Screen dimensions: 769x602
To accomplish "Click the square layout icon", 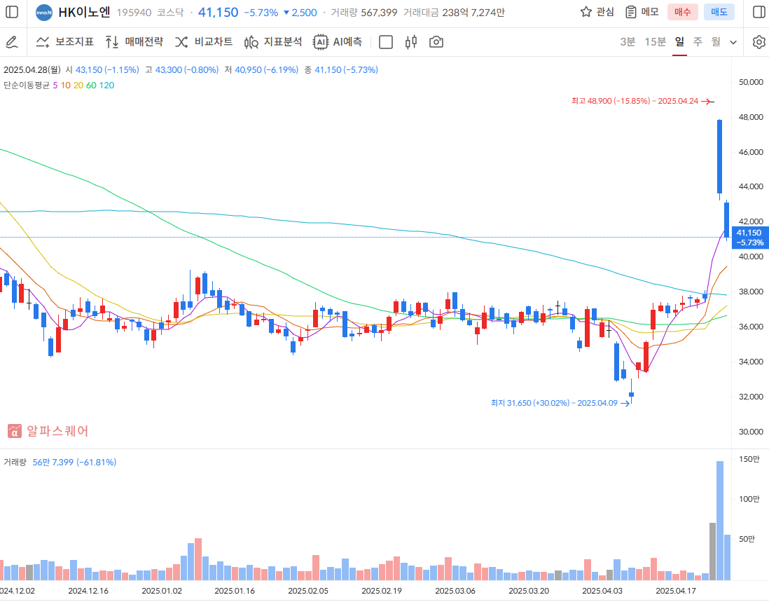I will point(386,42).
